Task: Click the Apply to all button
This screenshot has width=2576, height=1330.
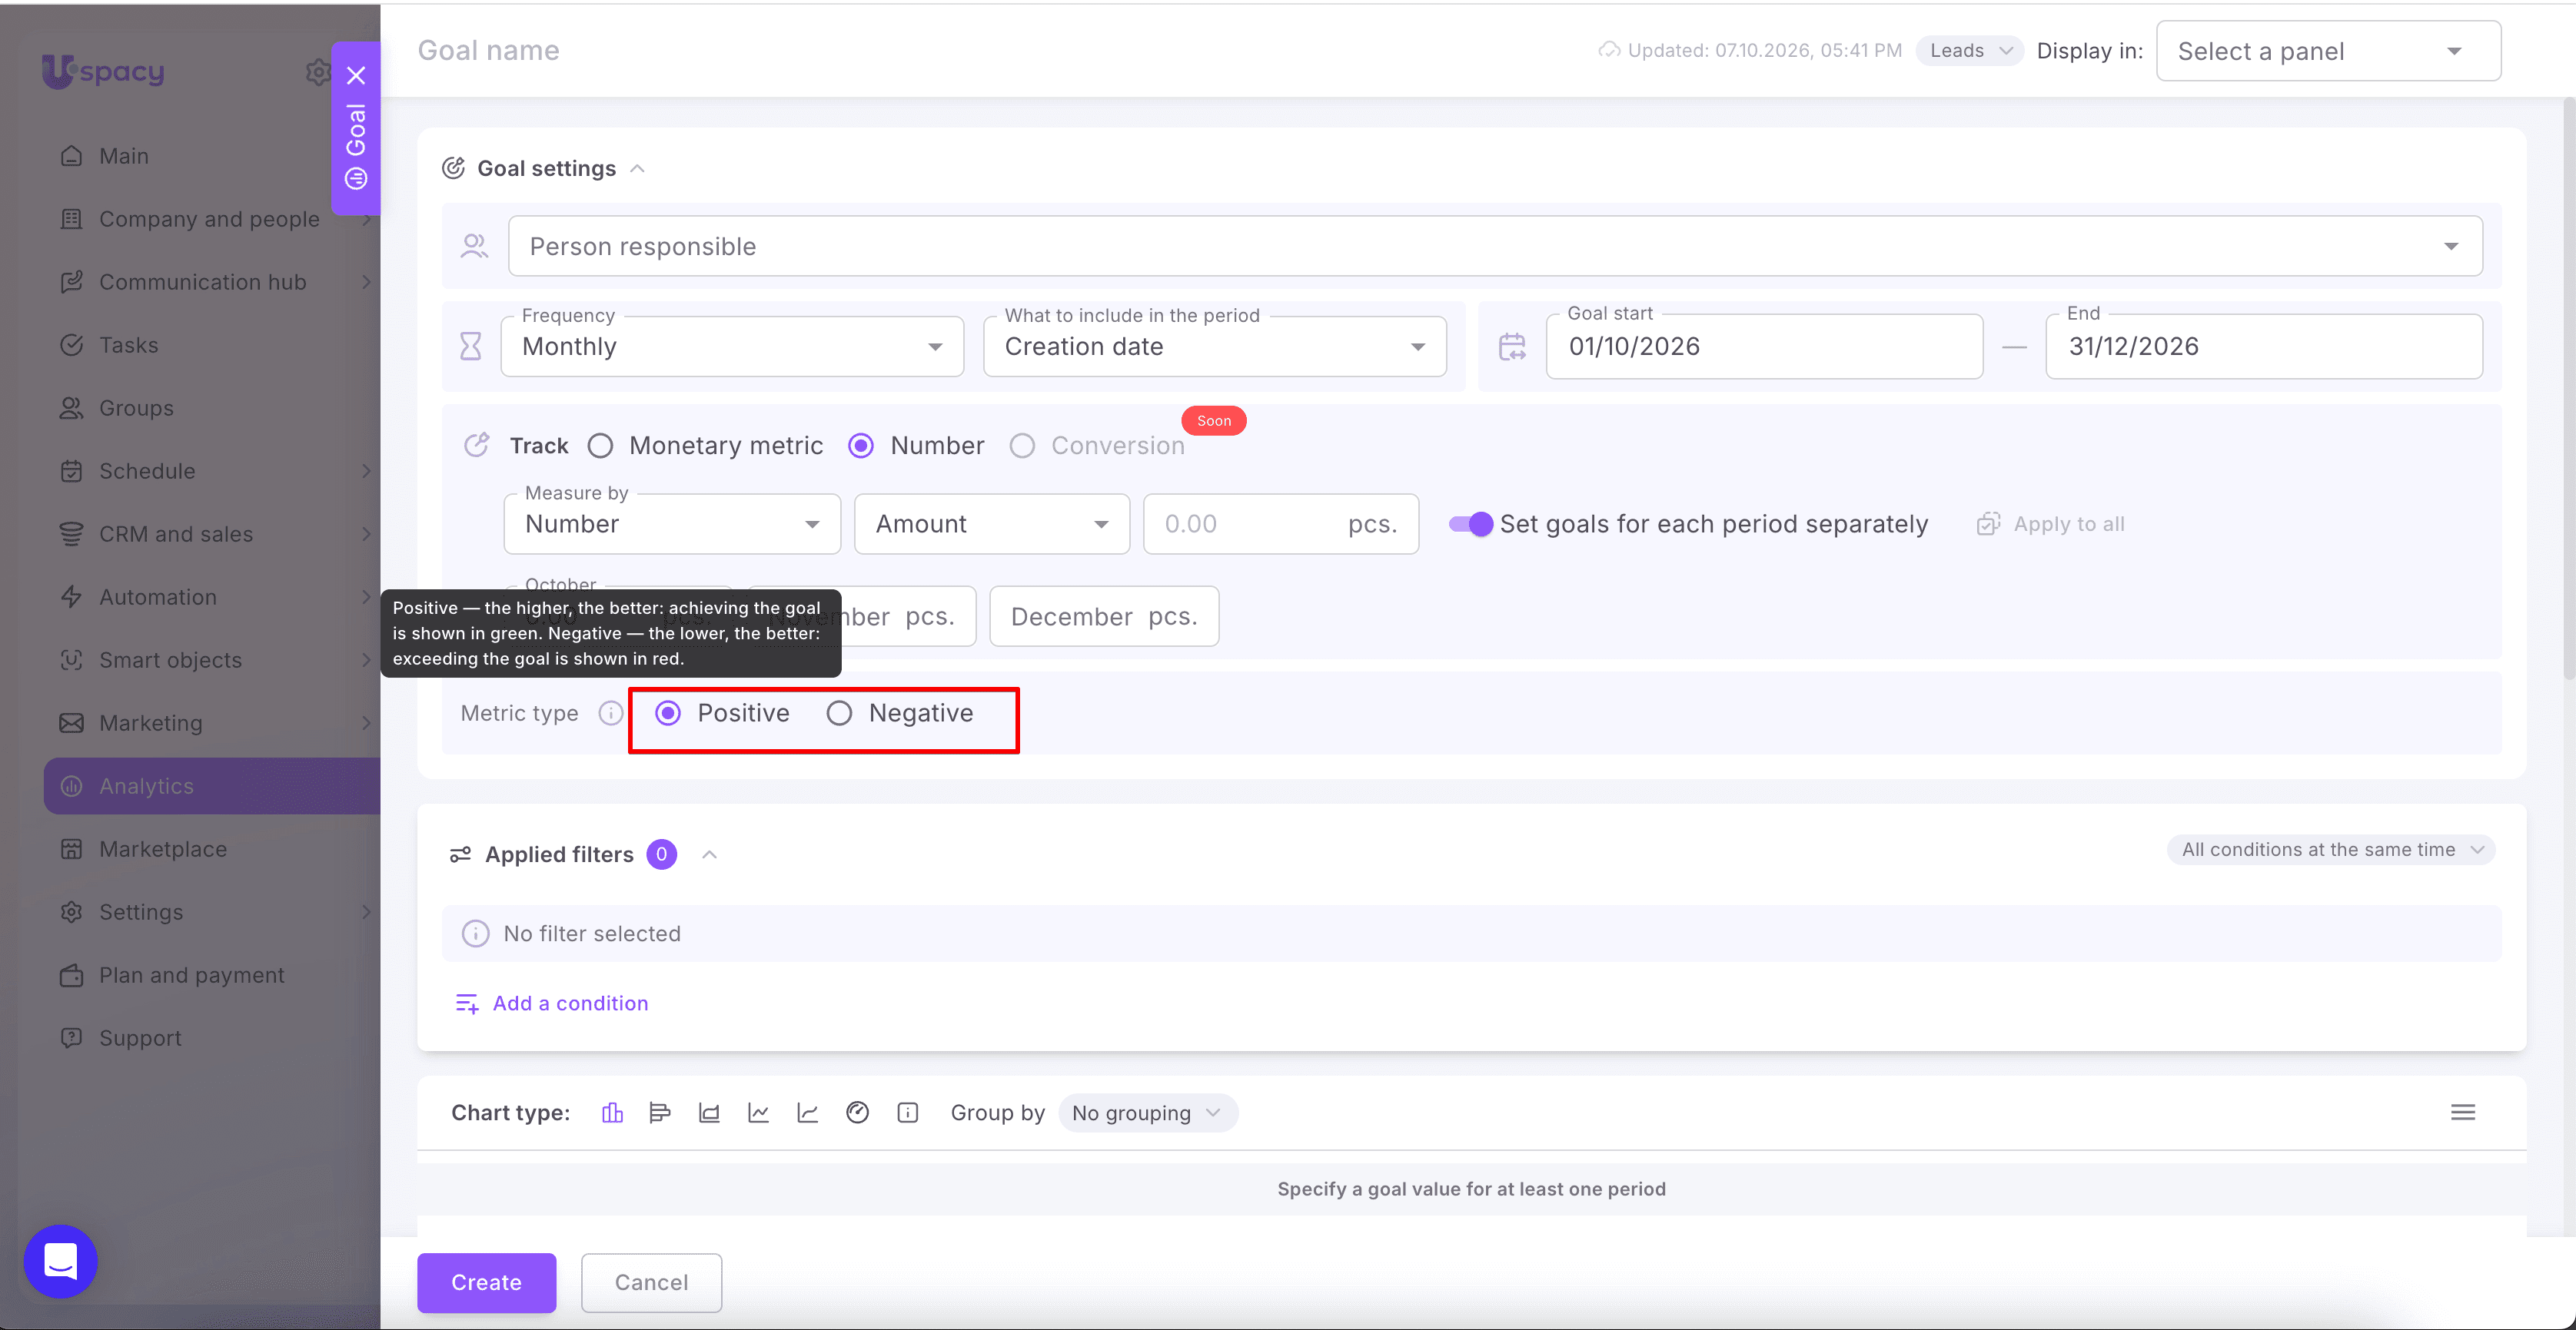Action: click(2051, 523)
